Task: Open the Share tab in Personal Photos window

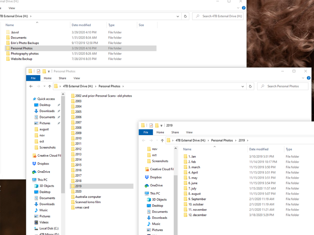Action: [x=62, y=78]
